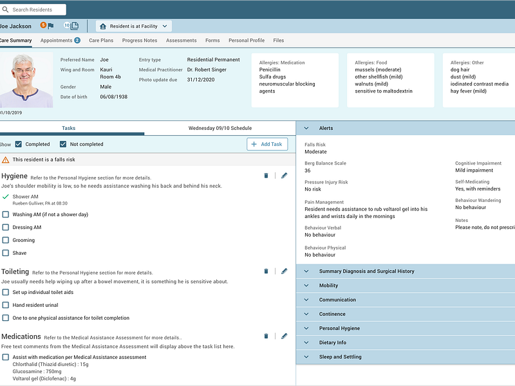Edit the Toileting task group

284,271
